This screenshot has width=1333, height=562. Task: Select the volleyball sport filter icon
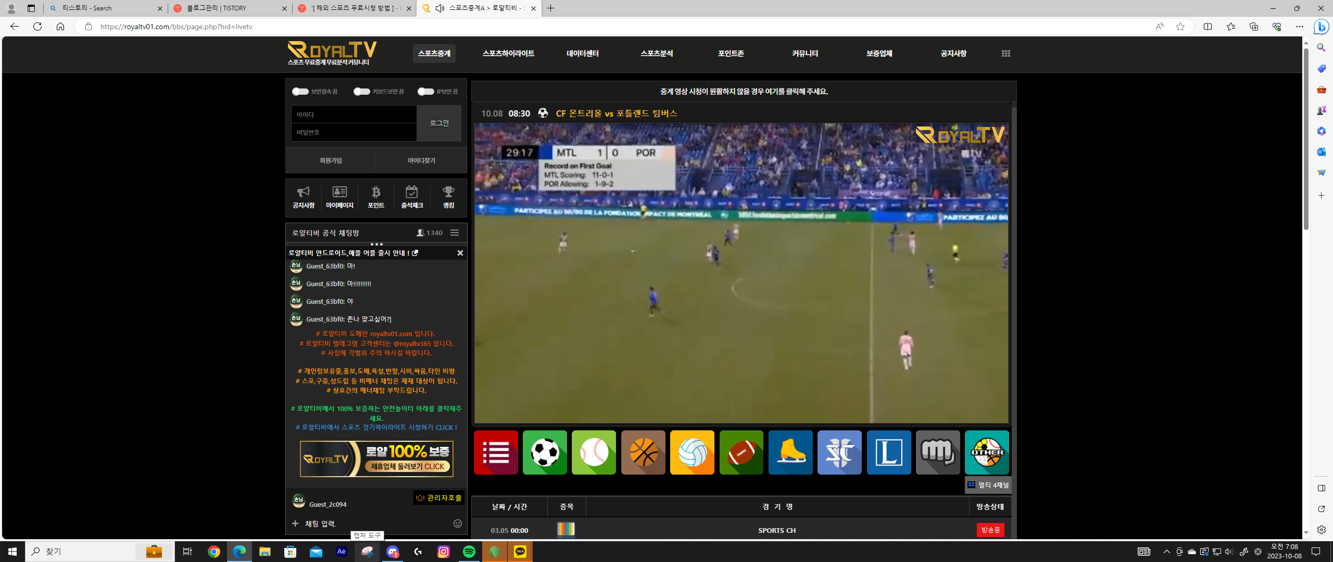click(692, 452)
